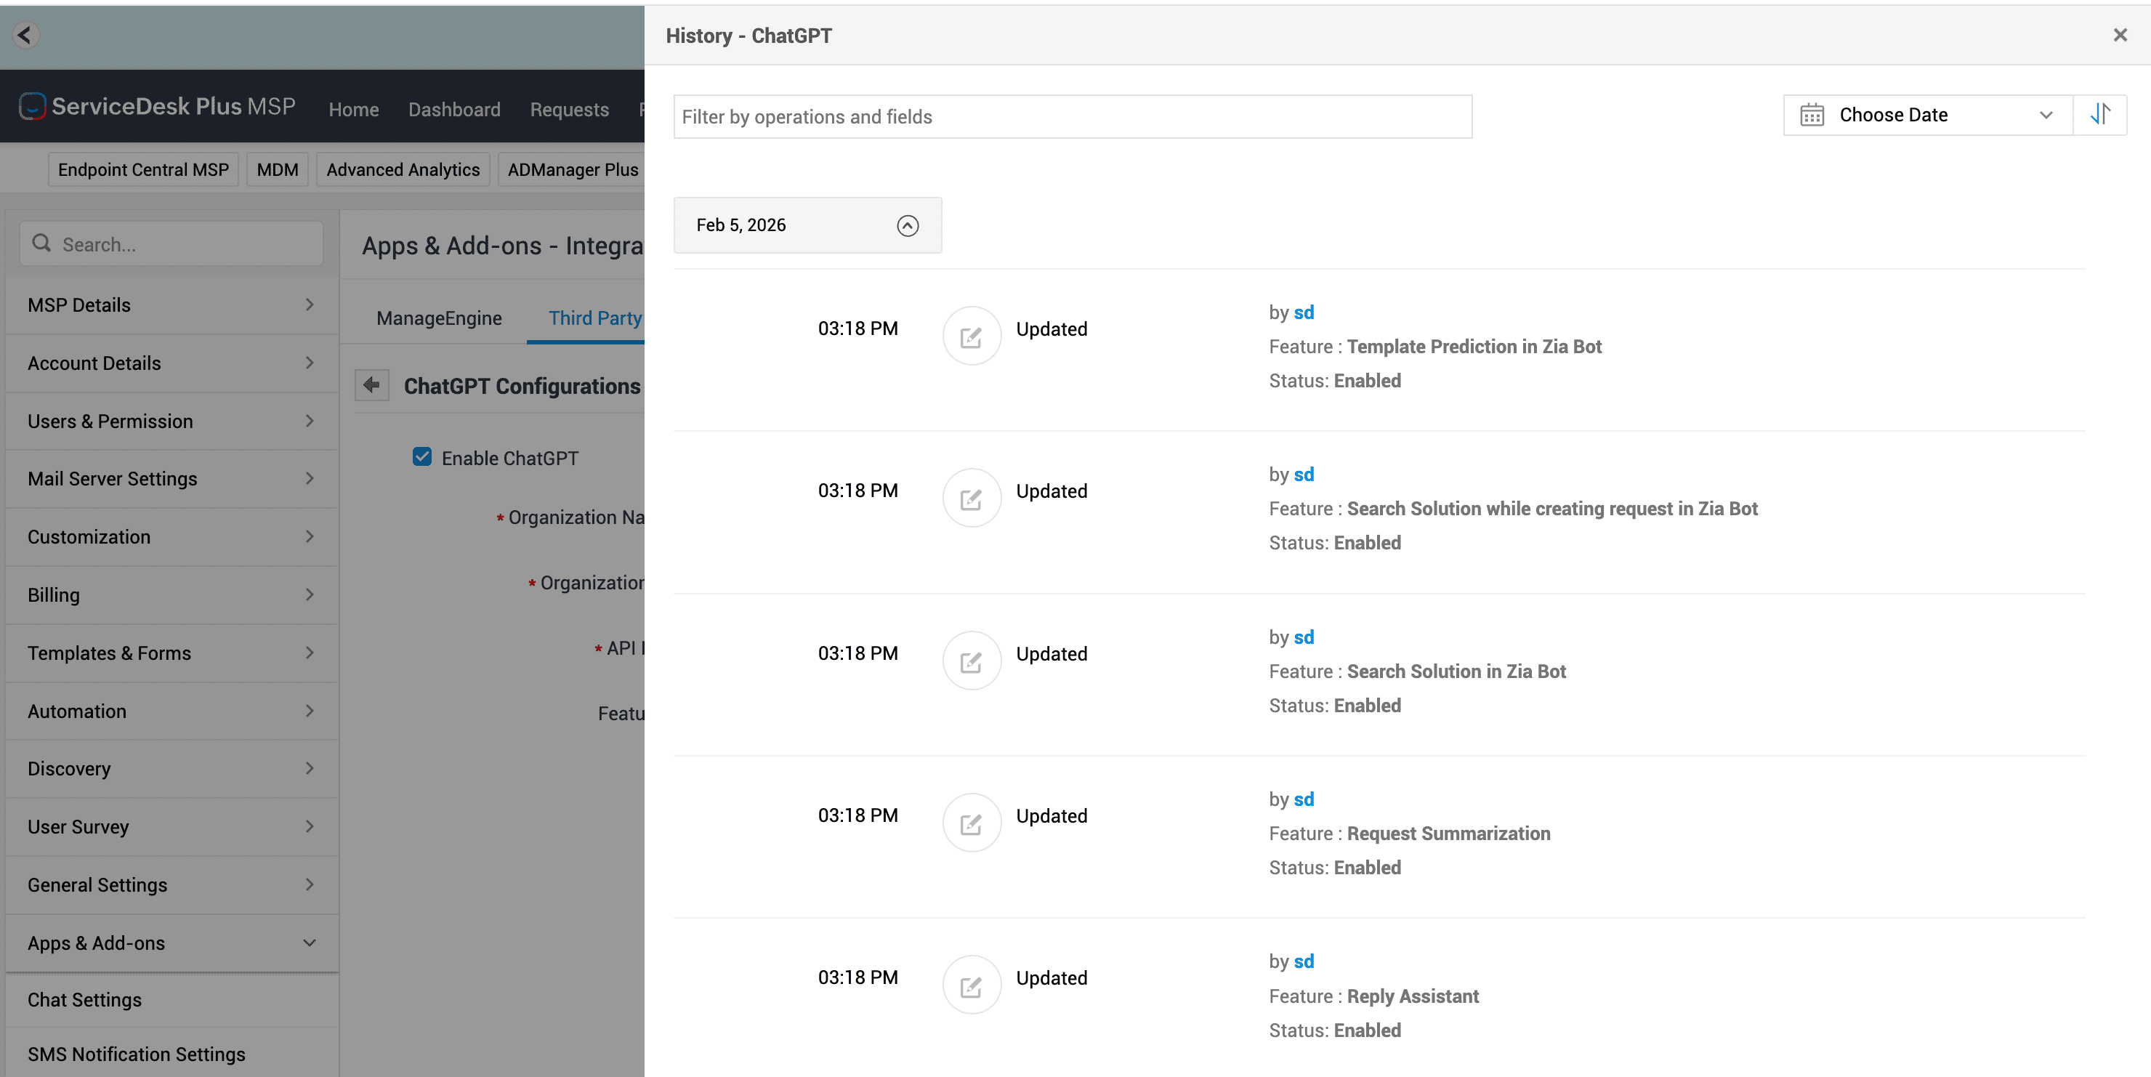This screenshot has height=1077, width=2151.
Task: Click the back arrow beside ChatGPT Configurations
Action: [371, 385]
